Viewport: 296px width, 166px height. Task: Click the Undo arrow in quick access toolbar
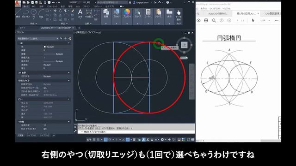[x=54, y=2]
